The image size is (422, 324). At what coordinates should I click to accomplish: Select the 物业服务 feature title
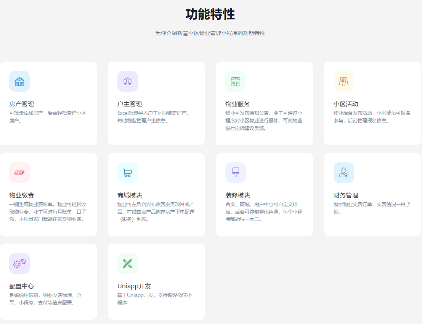click(x=237, y=104)
